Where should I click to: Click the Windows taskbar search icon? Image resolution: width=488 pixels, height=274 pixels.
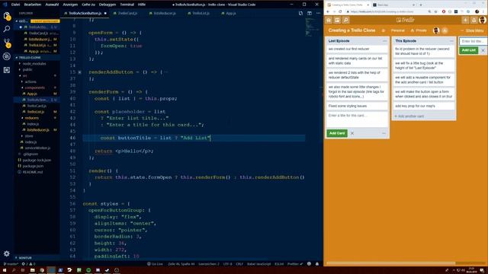14,270
